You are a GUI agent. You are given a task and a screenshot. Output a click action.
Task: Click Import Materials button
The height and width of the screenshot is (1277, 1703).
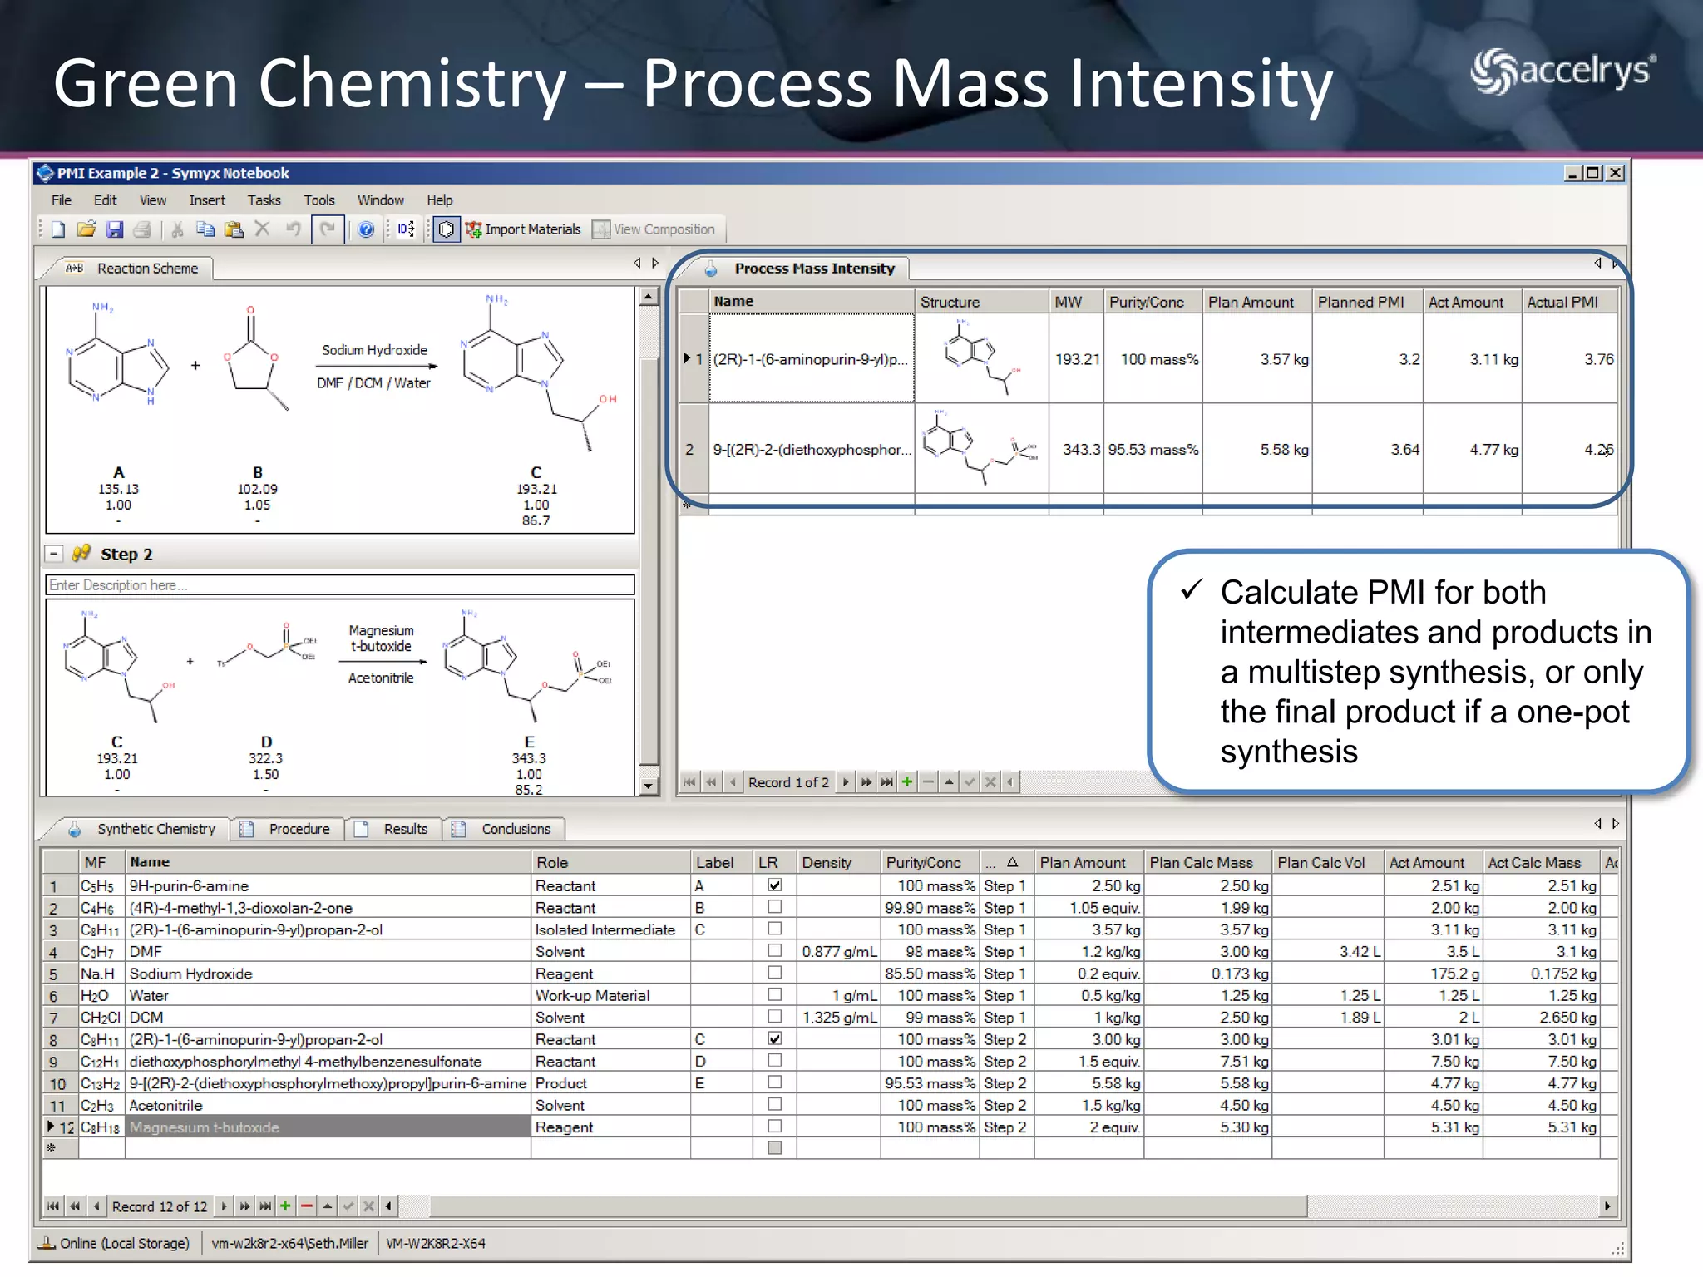pyautogui.click(x=523, y=229)
